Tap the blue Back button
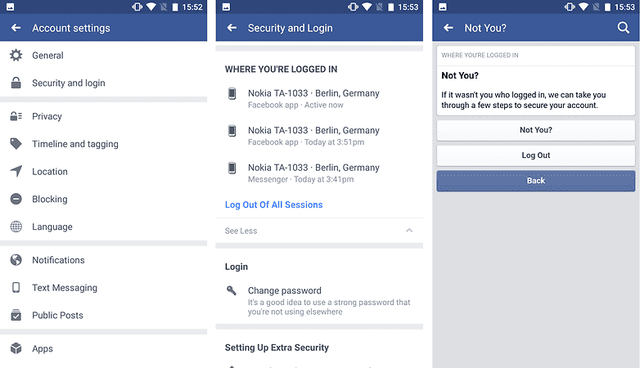640x368 pixels. tap(535, 181)
